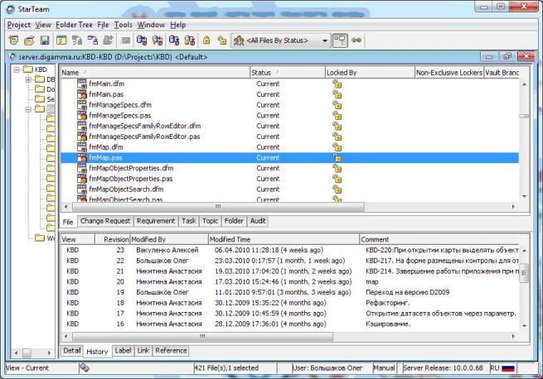Switch to the Task tab
The height and width of the screenshot is (379, 543).
coord(189,221)
